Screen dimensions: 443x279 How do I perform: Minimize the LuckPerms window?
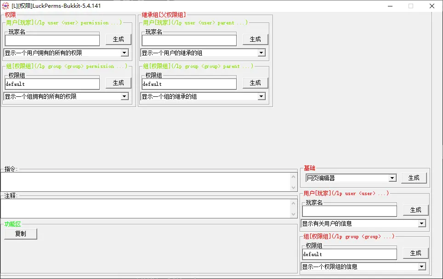click(x=390, y=6)
